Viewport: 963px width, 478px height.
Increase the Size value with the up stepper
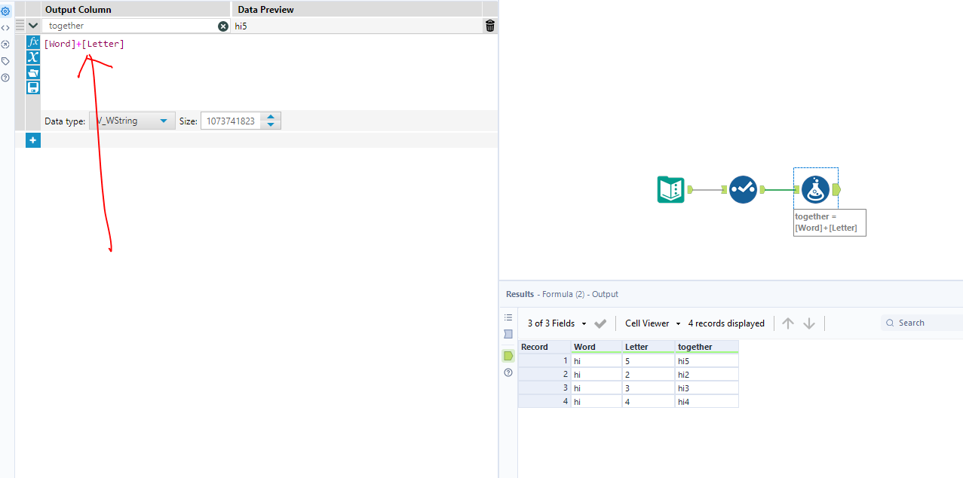[x=271, y=116]
